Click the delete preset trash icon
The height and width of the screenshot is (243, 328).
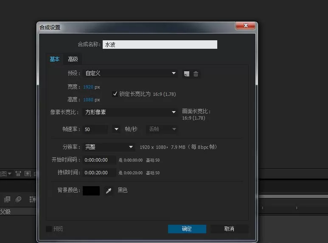click(196, 74)
